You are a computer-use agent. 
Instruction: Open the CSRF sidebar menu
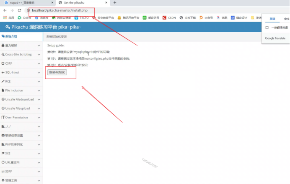coord(21,63)
